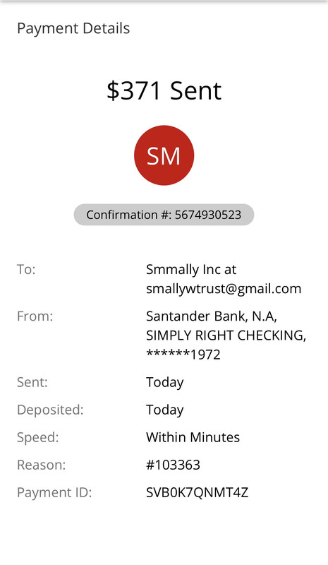This screenshot has width=328, height=565.
Task: Click the red SM avatar circle
Action: click(164, 155)
